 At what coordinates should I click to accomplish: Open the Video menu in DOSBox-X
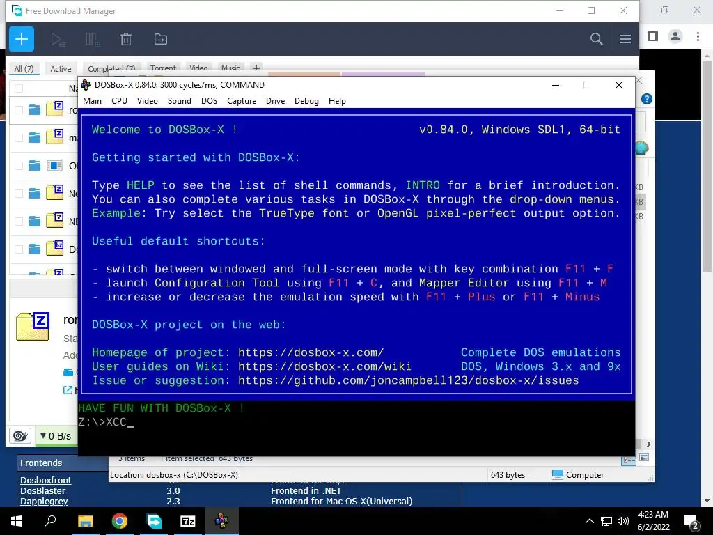(148, 101)
